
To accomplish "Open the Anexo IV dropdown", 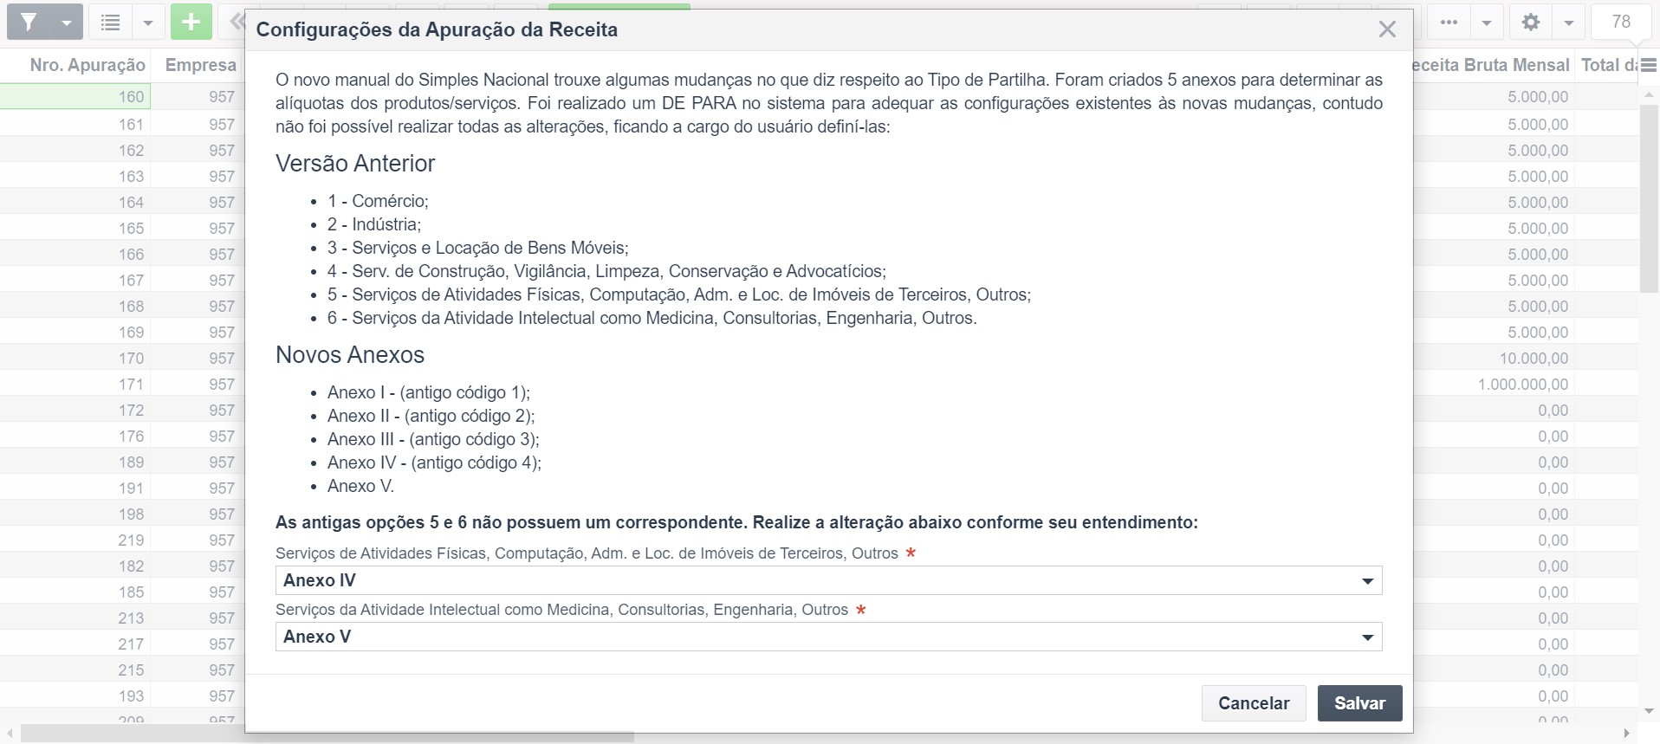I will [828, 580].
